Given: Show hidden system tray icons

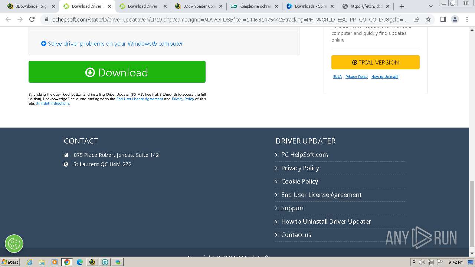Looking at the screenshot, I should pos(414,262).
